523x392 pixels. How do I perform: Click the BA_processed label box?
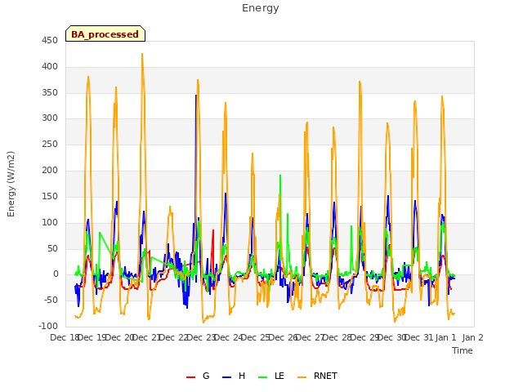pyautogui.click(x=105, y=33)
